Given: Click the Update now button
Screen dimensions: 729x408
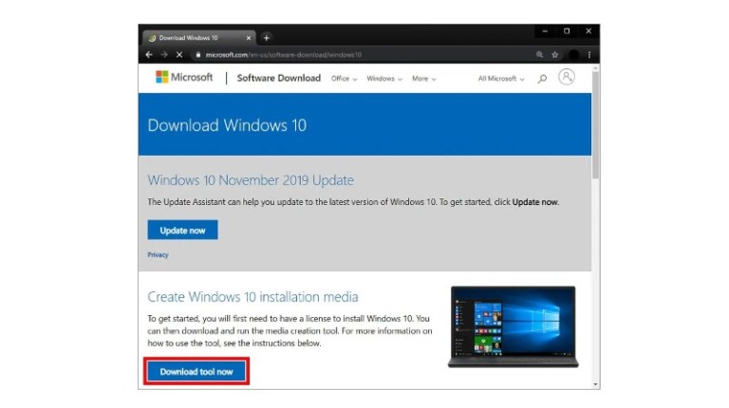Looking at the screenshot, I should [182, 230].
